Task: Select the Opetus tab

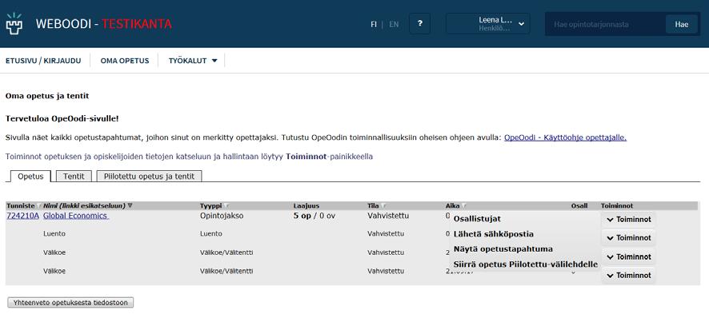Action: 30,177
